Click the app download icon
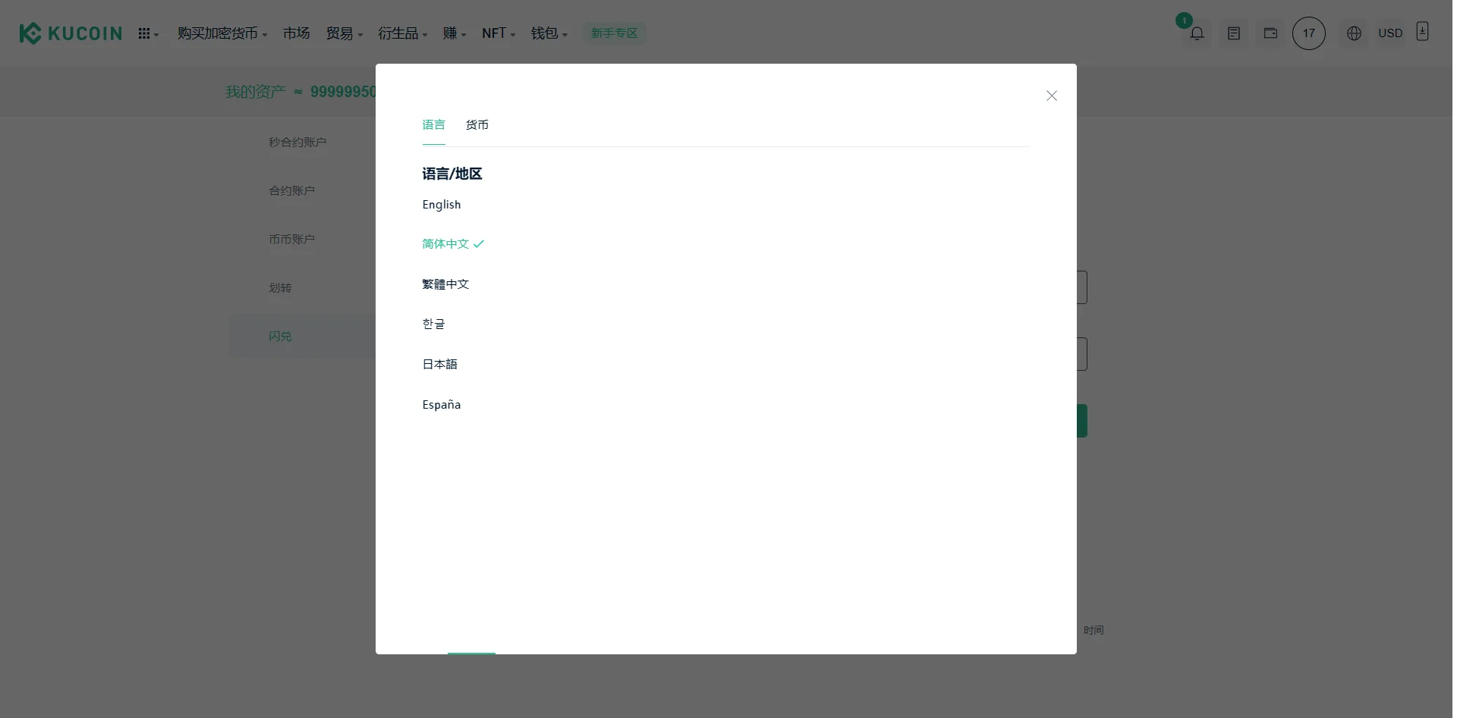The width and height of the screenshot is (1457, 718). click(x=1422, y=32)
